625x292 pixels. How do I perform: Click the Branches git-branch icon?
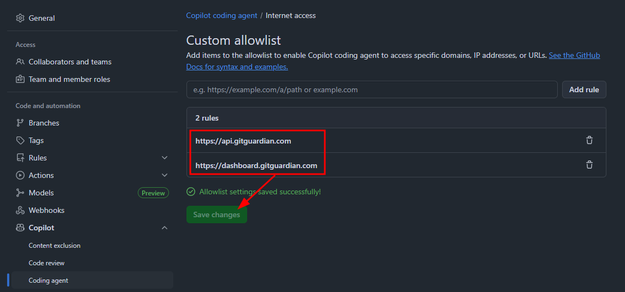click(20, 123)
